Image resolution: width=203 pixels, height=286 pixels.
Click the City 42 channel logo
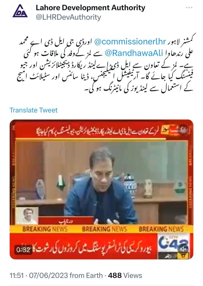point(173,242)
